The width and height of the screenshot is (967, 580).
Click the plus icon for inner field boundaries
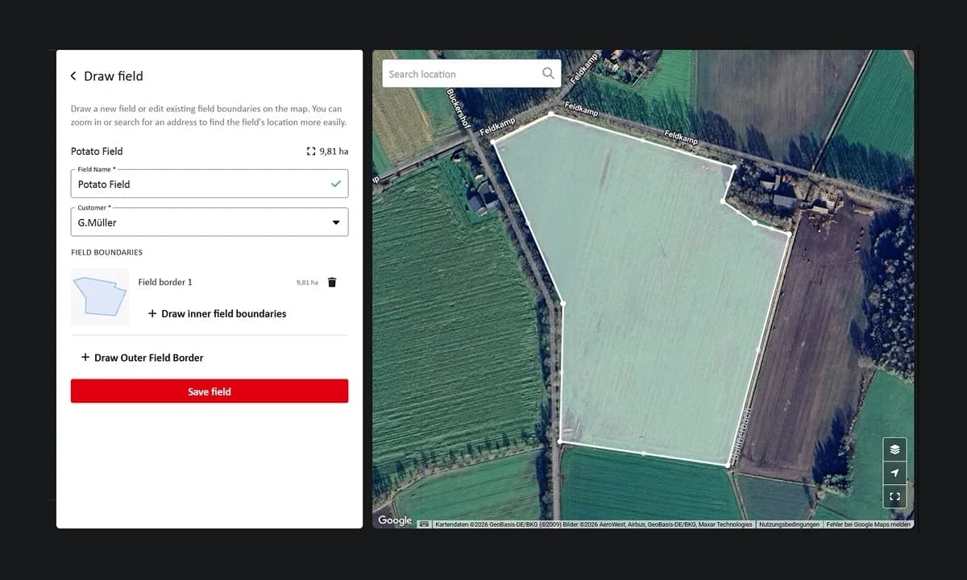(152, 313)
